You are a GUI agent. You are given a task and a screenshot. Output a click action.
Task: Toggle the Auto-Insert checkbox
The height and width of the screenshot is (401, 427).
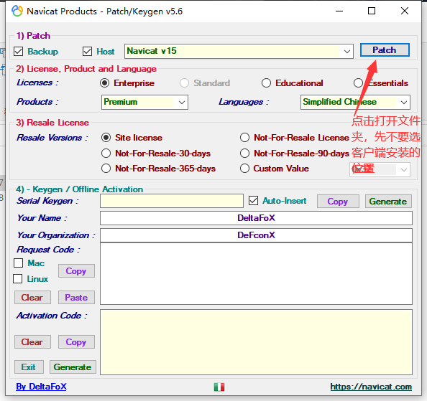click(x=253, y=201)
